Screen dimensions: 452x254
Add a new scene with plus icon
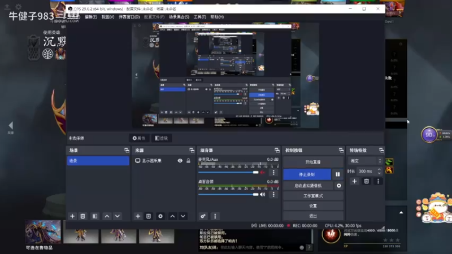(x=72, y=216)
